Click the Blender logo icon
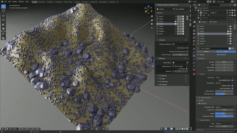 pyautogui.click(x=2, y=1)
